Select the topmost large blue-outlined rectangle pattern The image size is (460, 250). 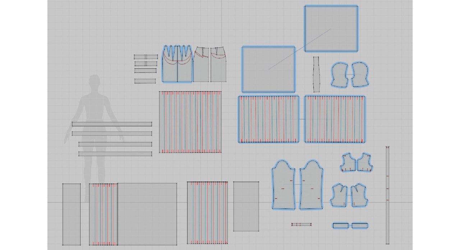click(331, 28)
